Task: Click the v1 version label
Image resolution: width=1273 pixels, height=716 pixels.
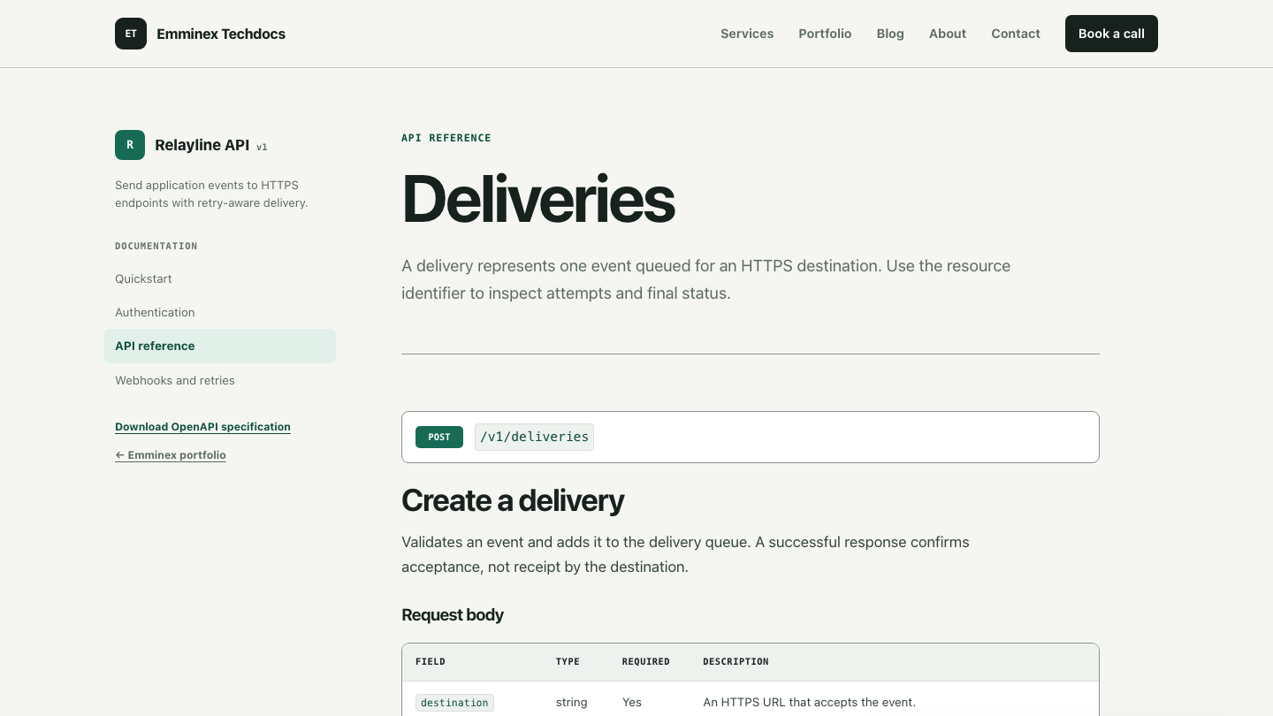Action: pyautogui.click(x=262, y=148)
